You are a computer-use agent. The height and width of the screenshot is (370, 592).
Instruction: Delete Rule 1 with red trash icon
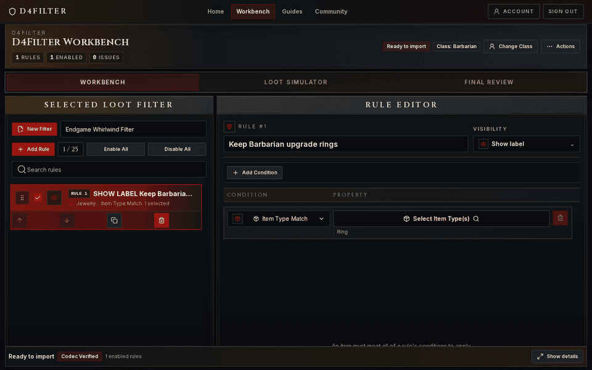(161, 221)
